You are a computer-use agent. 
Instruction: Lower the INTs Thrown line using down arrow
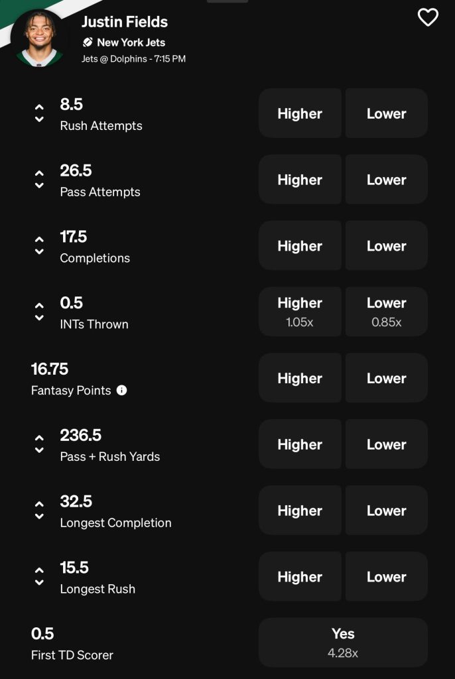(39, 318)
